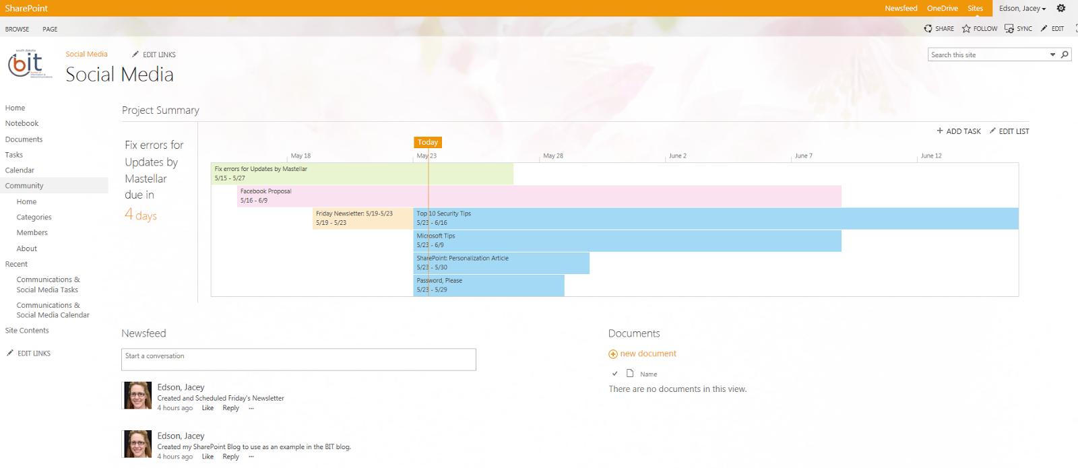Viewport: 1078px width, 468px height.
Task: Click the document type column icon
Action: tap(630, 373)
